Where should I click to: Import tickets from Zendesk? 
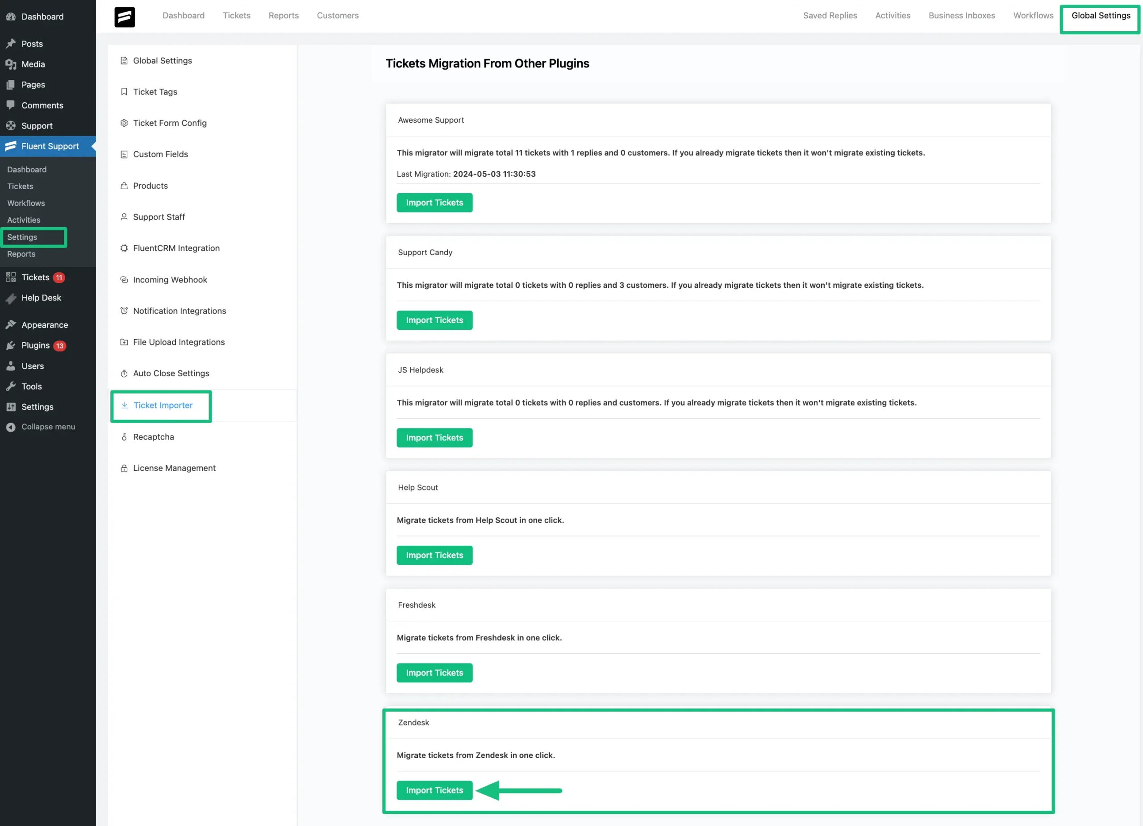tap(434, 790)
